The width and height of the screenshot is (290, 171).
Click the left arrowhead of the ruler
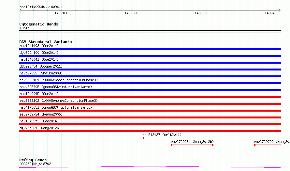(x=20, y=10)
